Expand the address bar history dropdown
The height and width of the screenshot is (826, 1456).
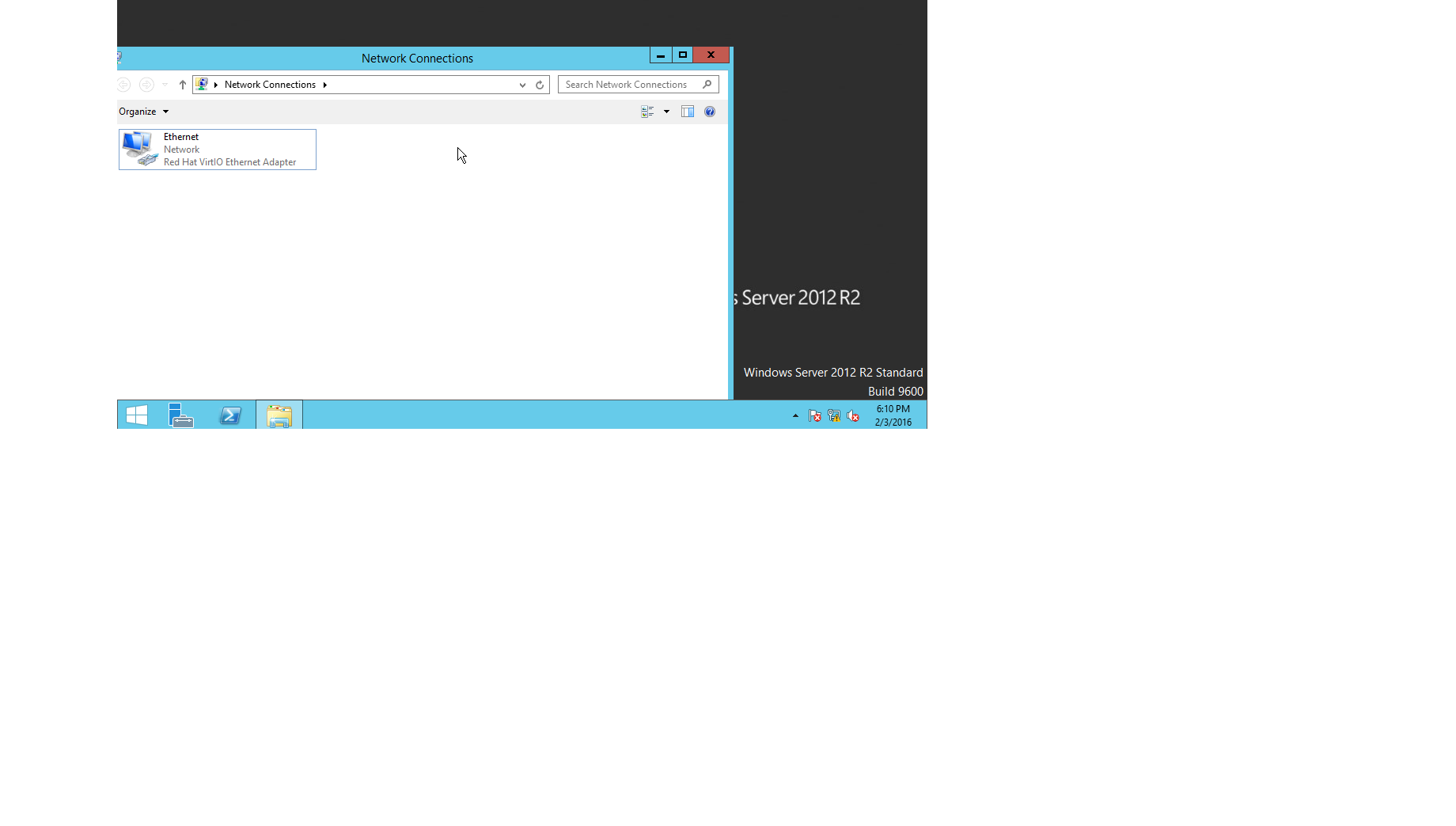[x=522, y=85]
